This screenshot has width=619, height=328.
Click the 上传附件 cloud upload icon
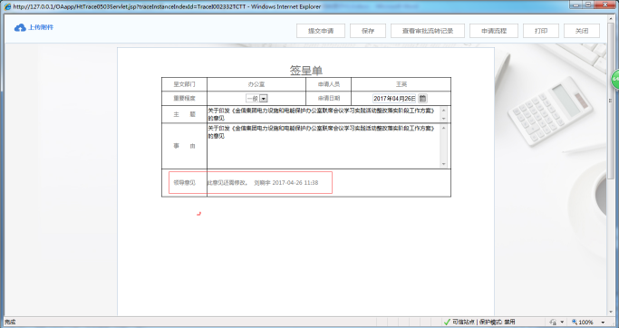point(20,27)
